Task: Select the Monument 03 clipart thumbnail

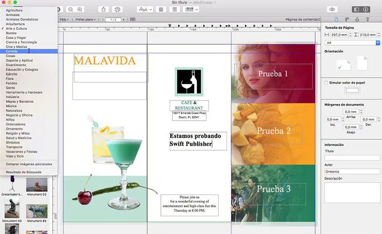Action: pyautogui.click(x=37, y=185)
